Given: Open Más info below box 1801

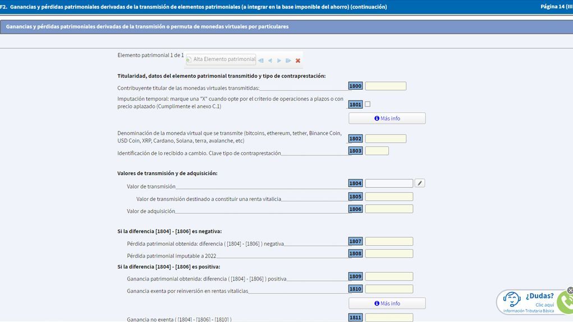Looking at the screenshot, I should (x=387, y=118).
